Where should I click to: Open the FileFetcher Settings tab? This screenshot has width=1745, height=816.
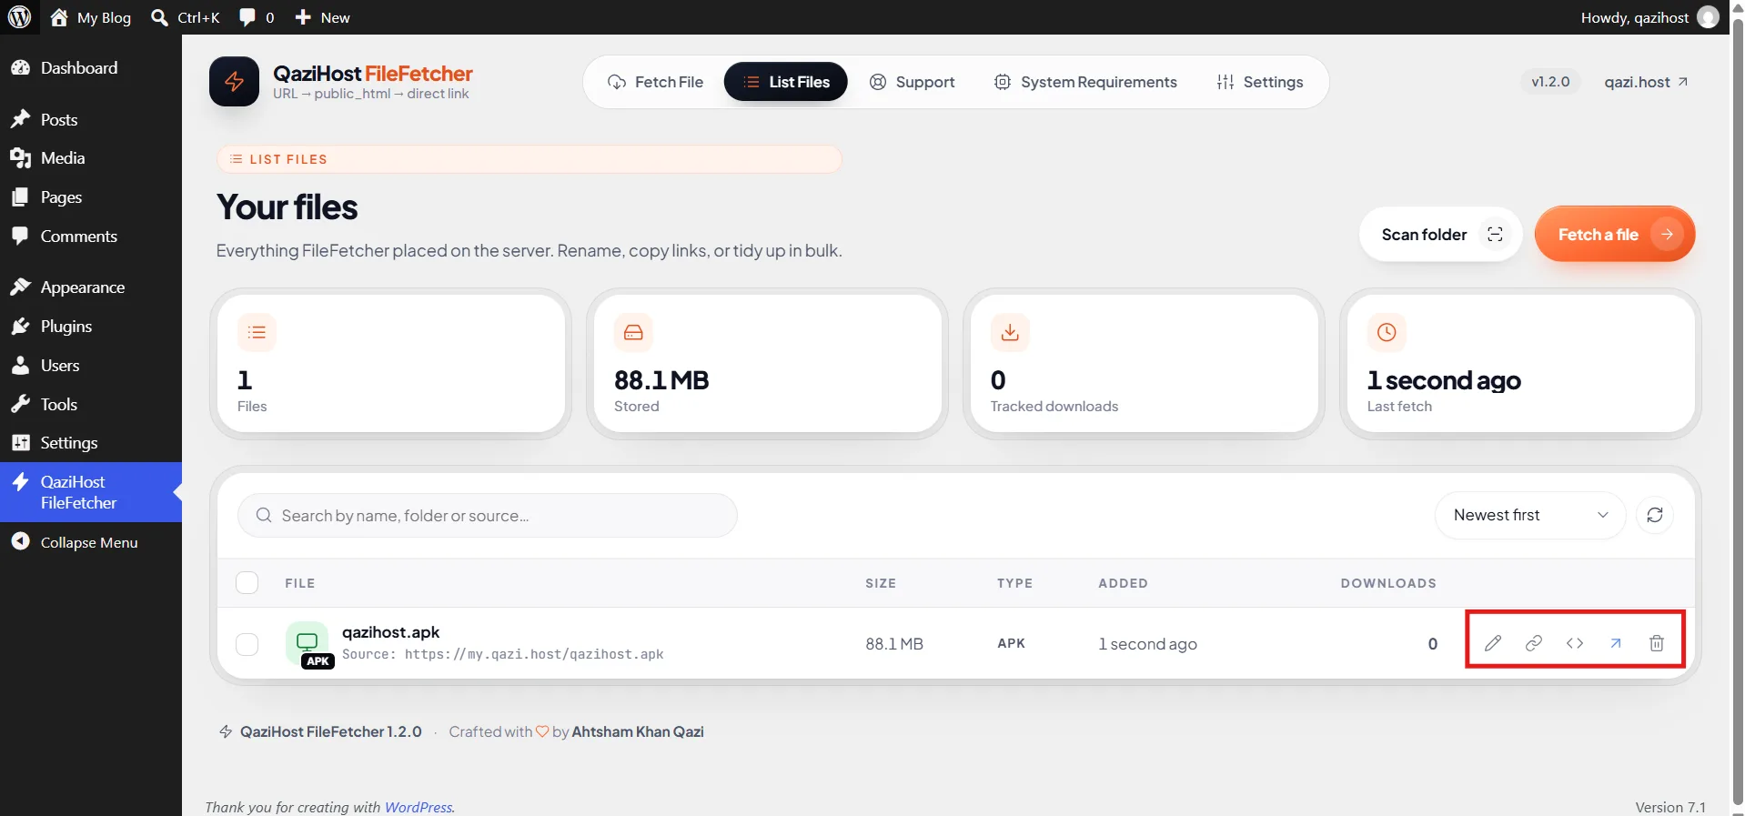(x=1260, y=82)
